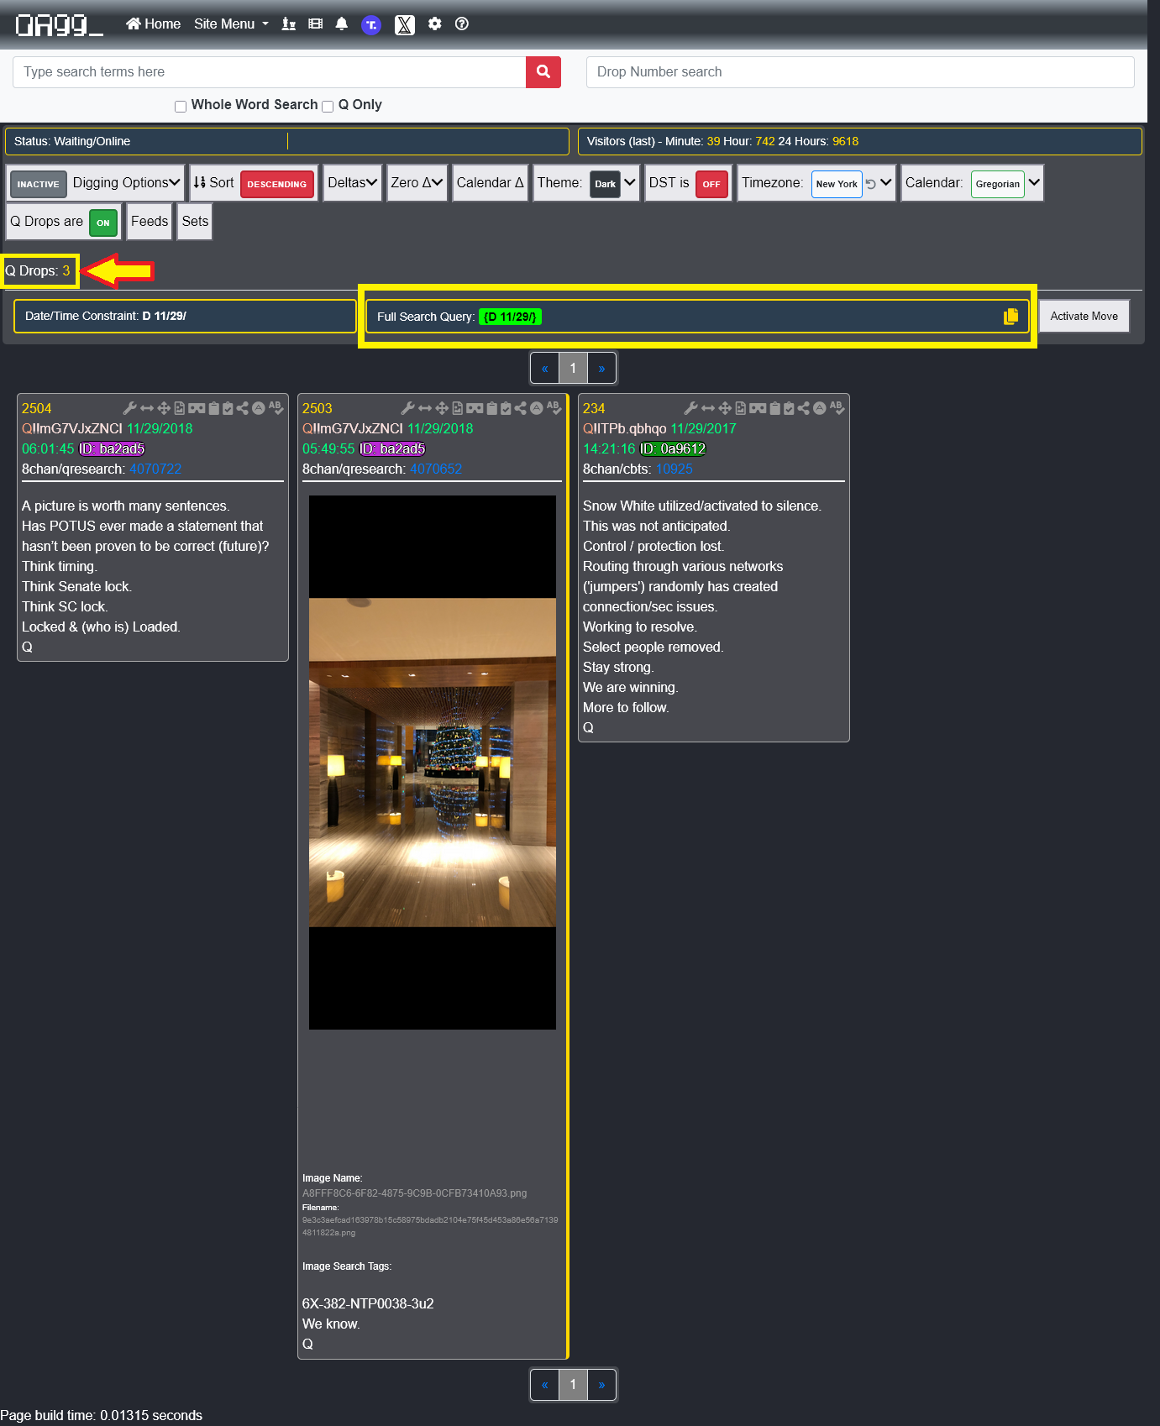The image size is (1160, 1426).
Task: Click the notification bell icon in the navbar
Action: coord(341,24)
